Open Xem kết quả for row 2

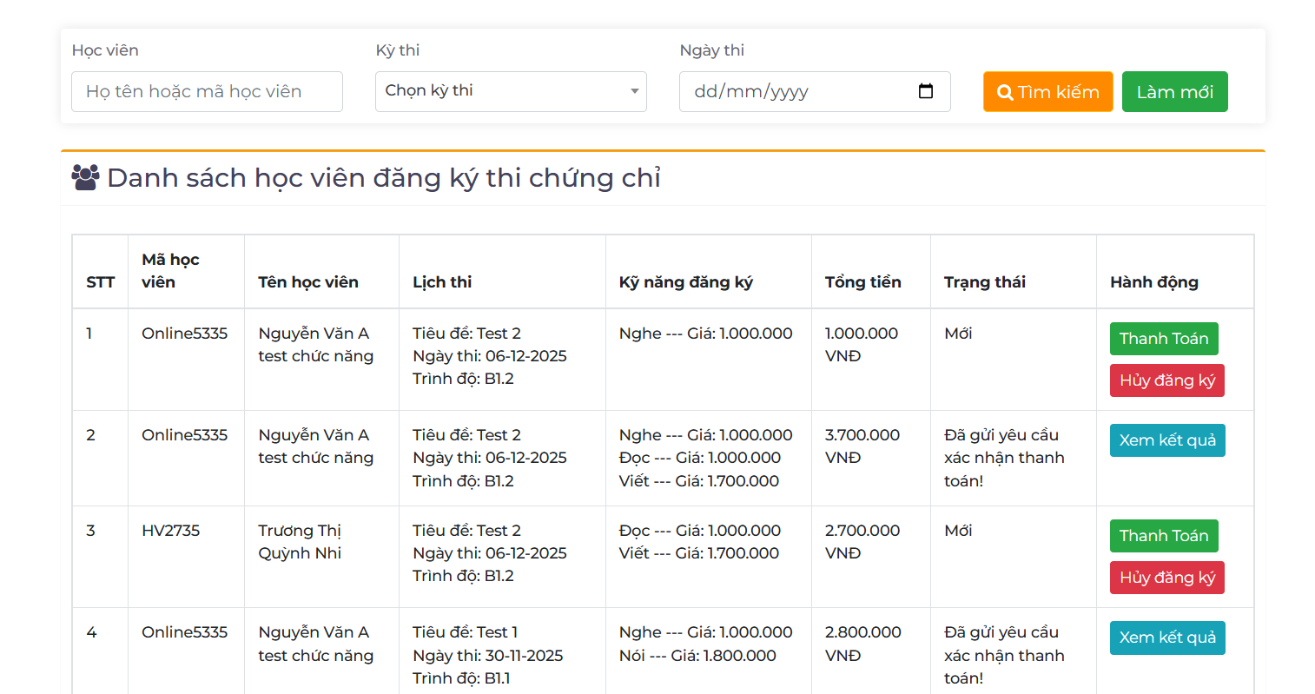(1166, 440)
